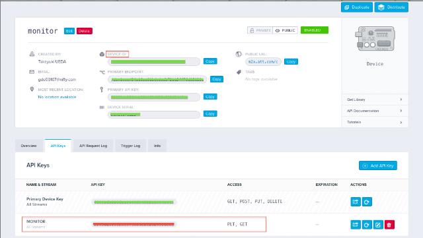Click the Primary Device Key name
This screenshot has width=423, height=238.
[x=45, y=199]
